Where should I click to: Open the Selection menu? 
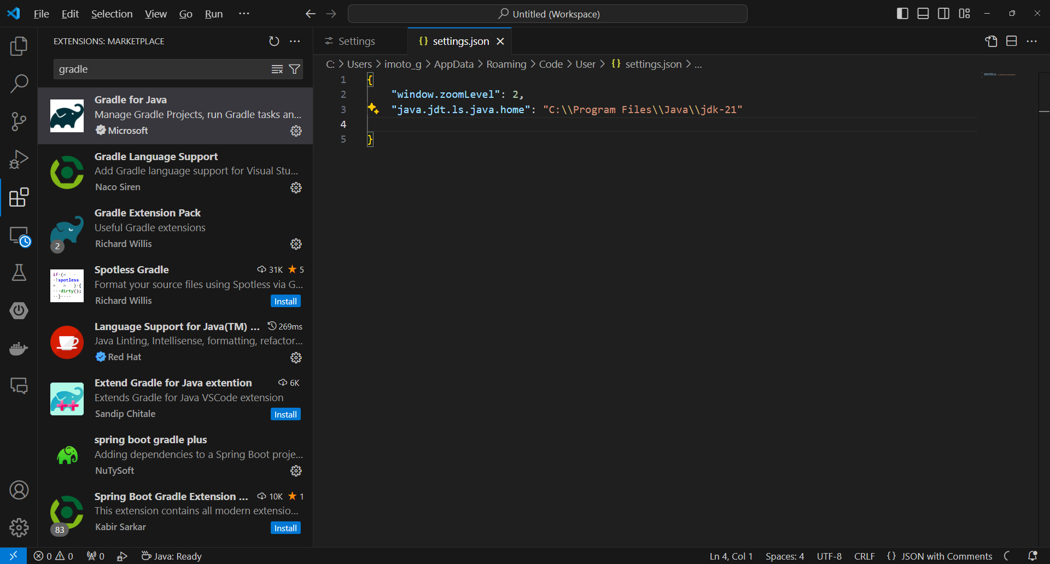pyautogui.click(x=112, y=14)
